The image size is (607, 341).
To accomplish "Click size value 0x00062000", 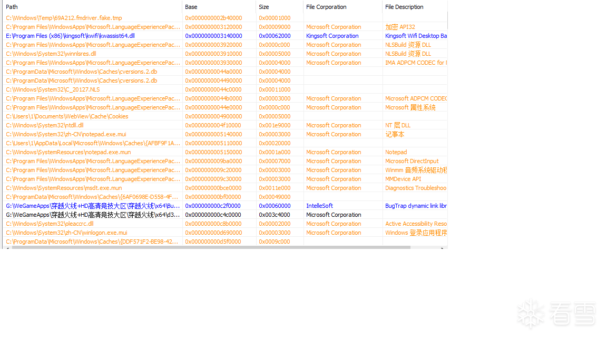I will click(275, 36).
